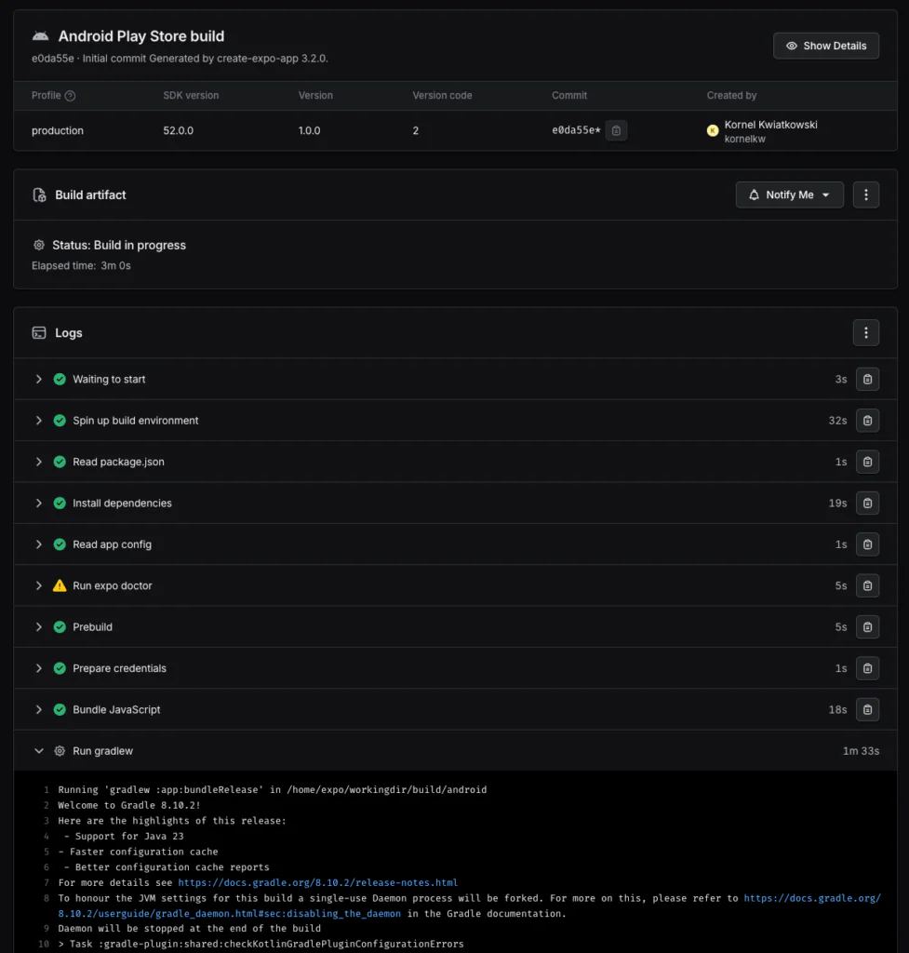Viewport: 909px width, 953px height.
Task: Expand the Bundle JavaScript log
Action: [x=39, y=710]
